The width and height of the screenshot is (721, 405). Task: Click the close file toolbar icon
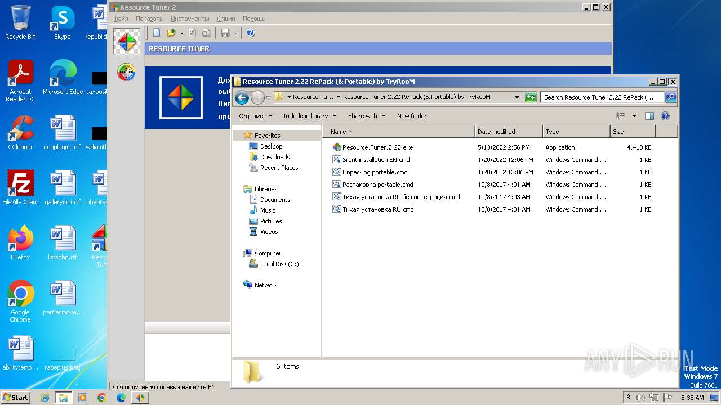pos(206,33)
